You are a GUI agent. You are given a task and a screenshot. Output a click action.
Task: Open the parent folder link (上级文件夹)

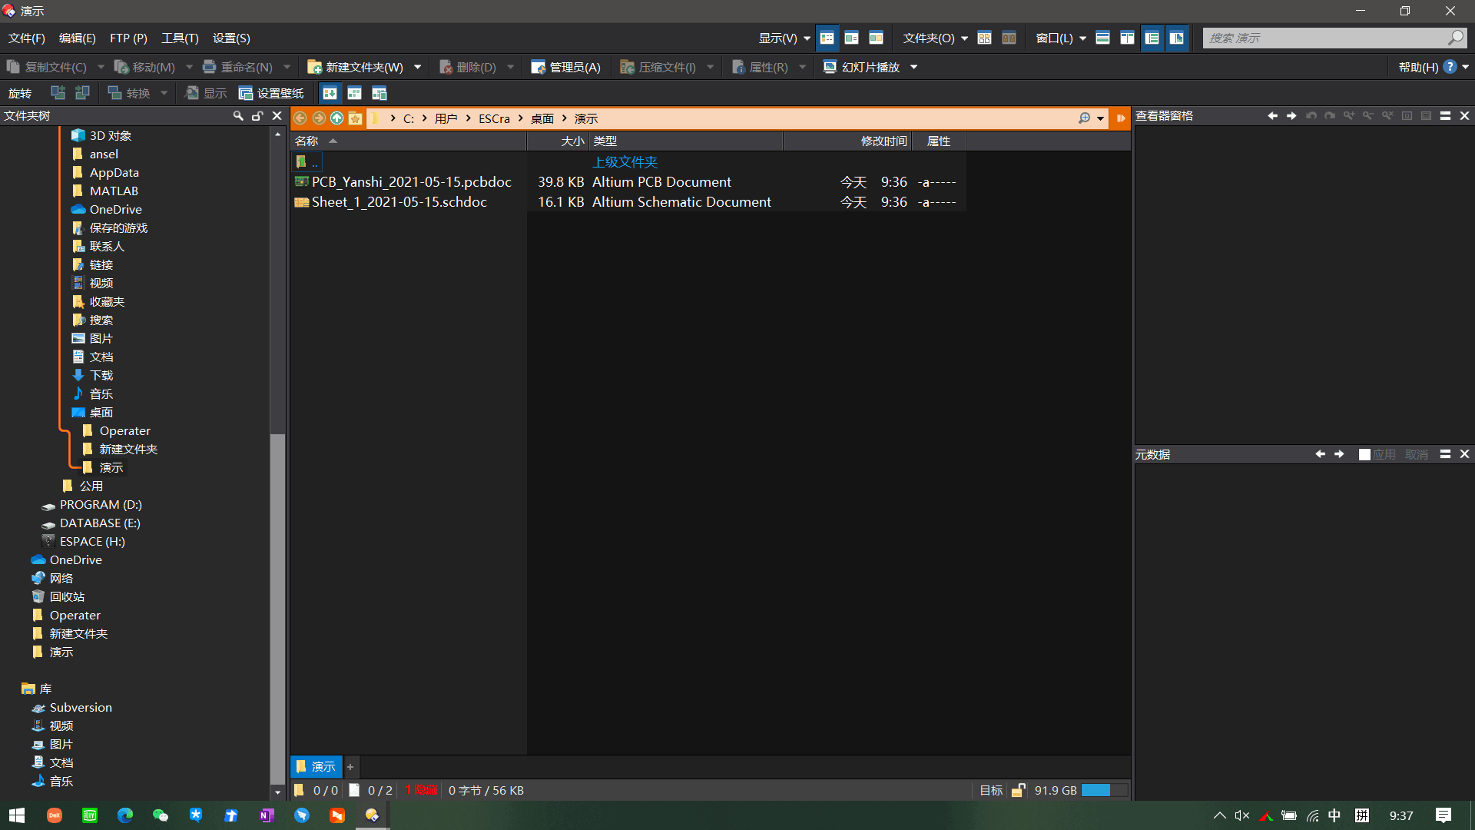coord(625,162)
